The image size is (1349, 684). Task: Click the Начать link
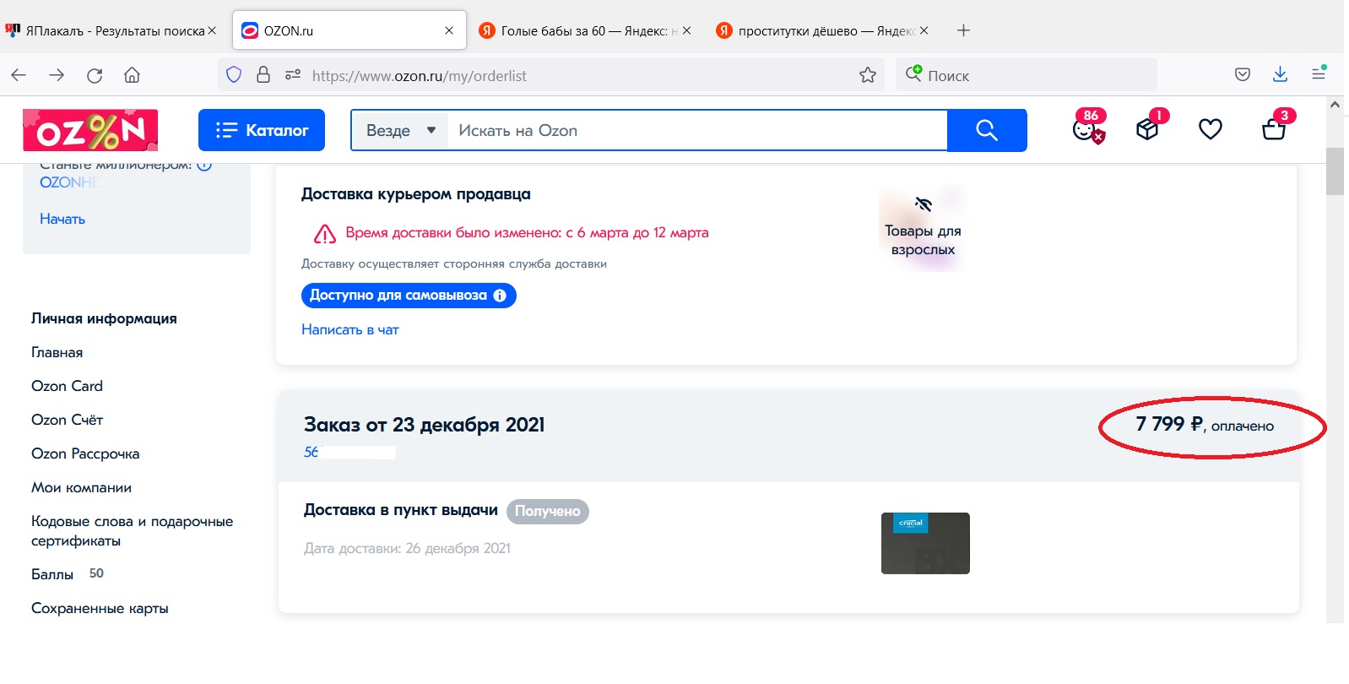(62, 219)
